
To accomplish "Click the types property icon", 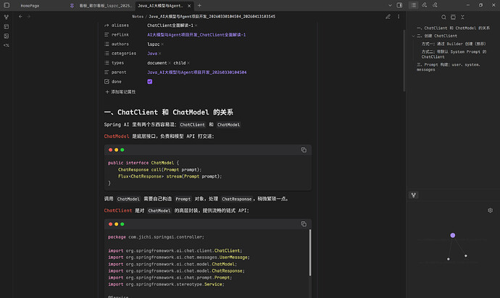I will click(107, 63).
